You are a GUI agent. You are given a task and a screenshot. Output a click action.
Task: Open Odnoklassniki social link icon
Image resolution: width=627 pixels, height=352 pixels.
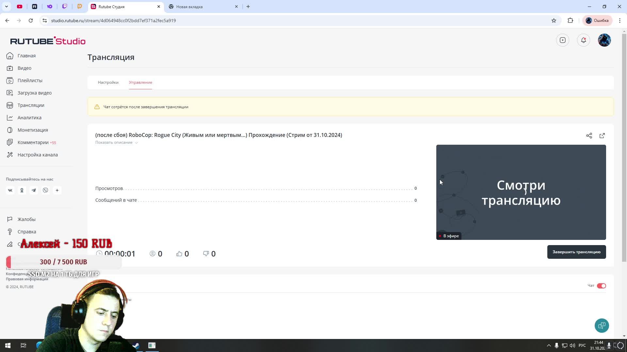[x=22, y=190]
